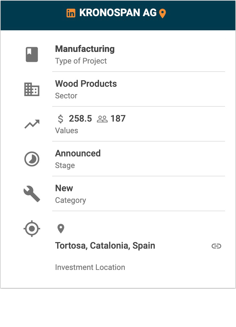The image size is (236, 327).
Task: Click the clock icon next to Announced
Action: click(32, 159)
